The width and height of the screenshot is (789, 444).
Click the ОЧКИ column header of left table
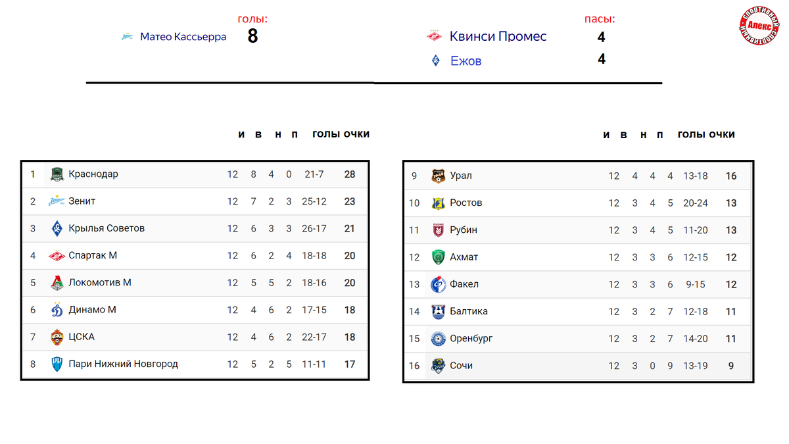point(356,134)
